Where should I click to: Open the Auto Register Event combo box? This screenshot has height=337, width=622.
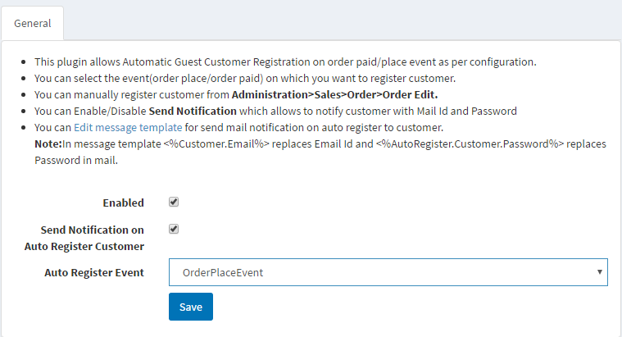click(388, 272)
